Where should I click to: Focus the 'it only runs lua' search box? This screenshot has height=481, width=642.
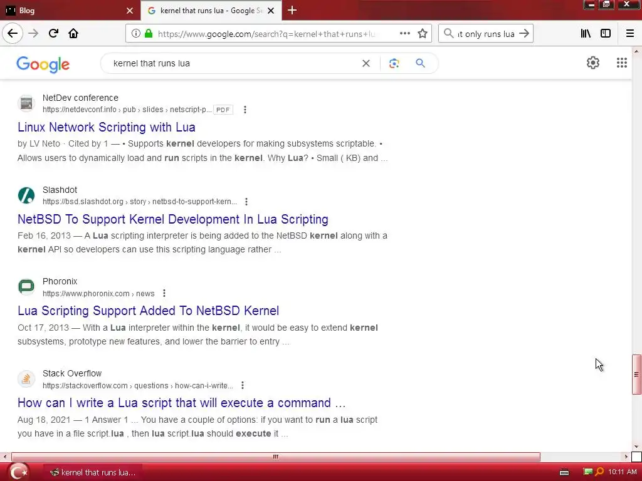pyautogui.click(x=486, y=34)
